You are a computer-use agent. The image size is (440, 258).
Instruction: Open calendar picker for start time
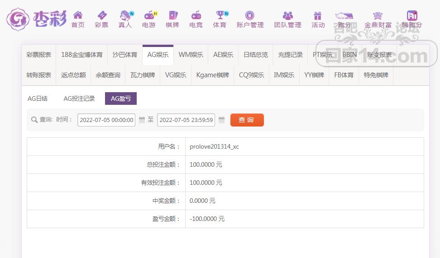[x=142, y=120]
